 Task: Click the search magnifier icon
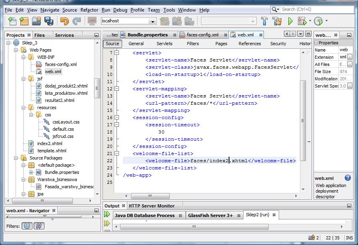(x=274, y=9)
